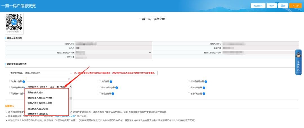
Task: Enable the 非涉证信息变更 checkbox
Action: (189, 82)
